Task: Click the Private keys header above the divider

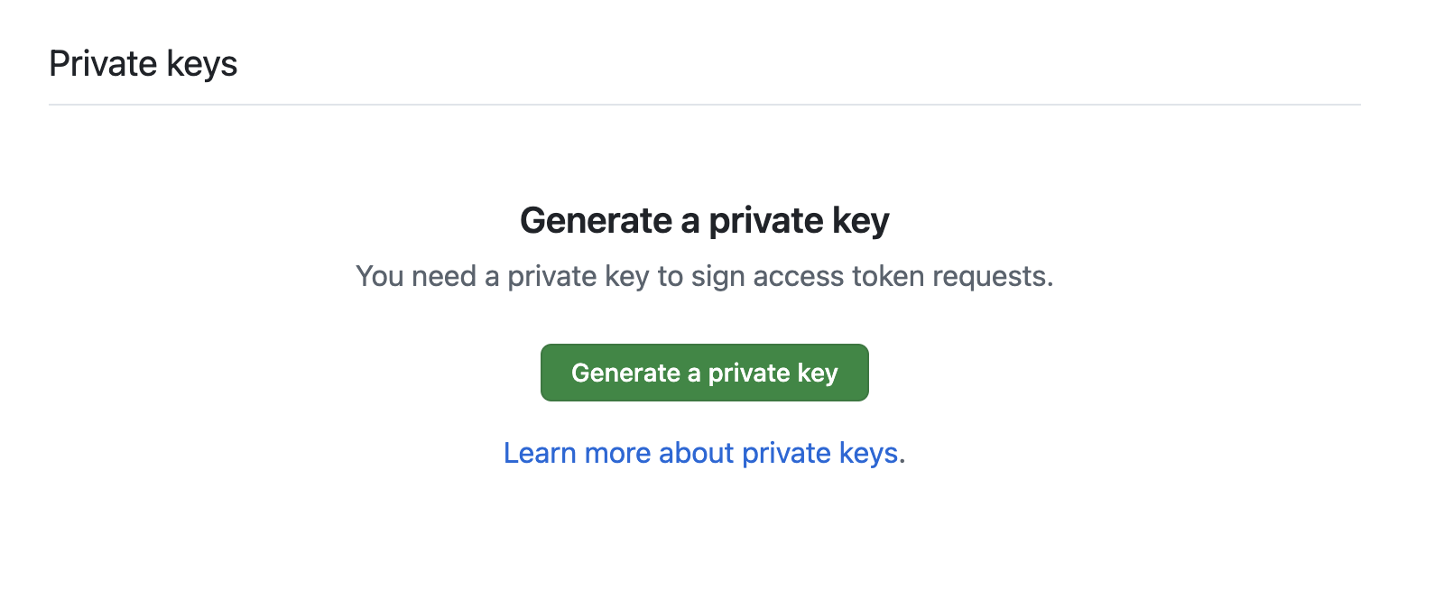Action: point(143,64)
